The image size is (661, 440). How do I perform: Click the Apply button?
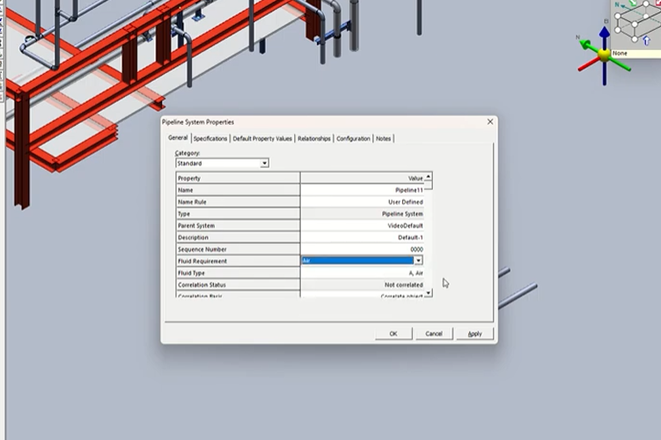tap(474, 334)
